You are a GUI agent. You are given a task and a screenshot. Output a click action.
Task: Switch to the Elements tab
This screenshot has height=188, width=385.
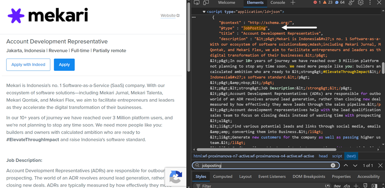255,3
